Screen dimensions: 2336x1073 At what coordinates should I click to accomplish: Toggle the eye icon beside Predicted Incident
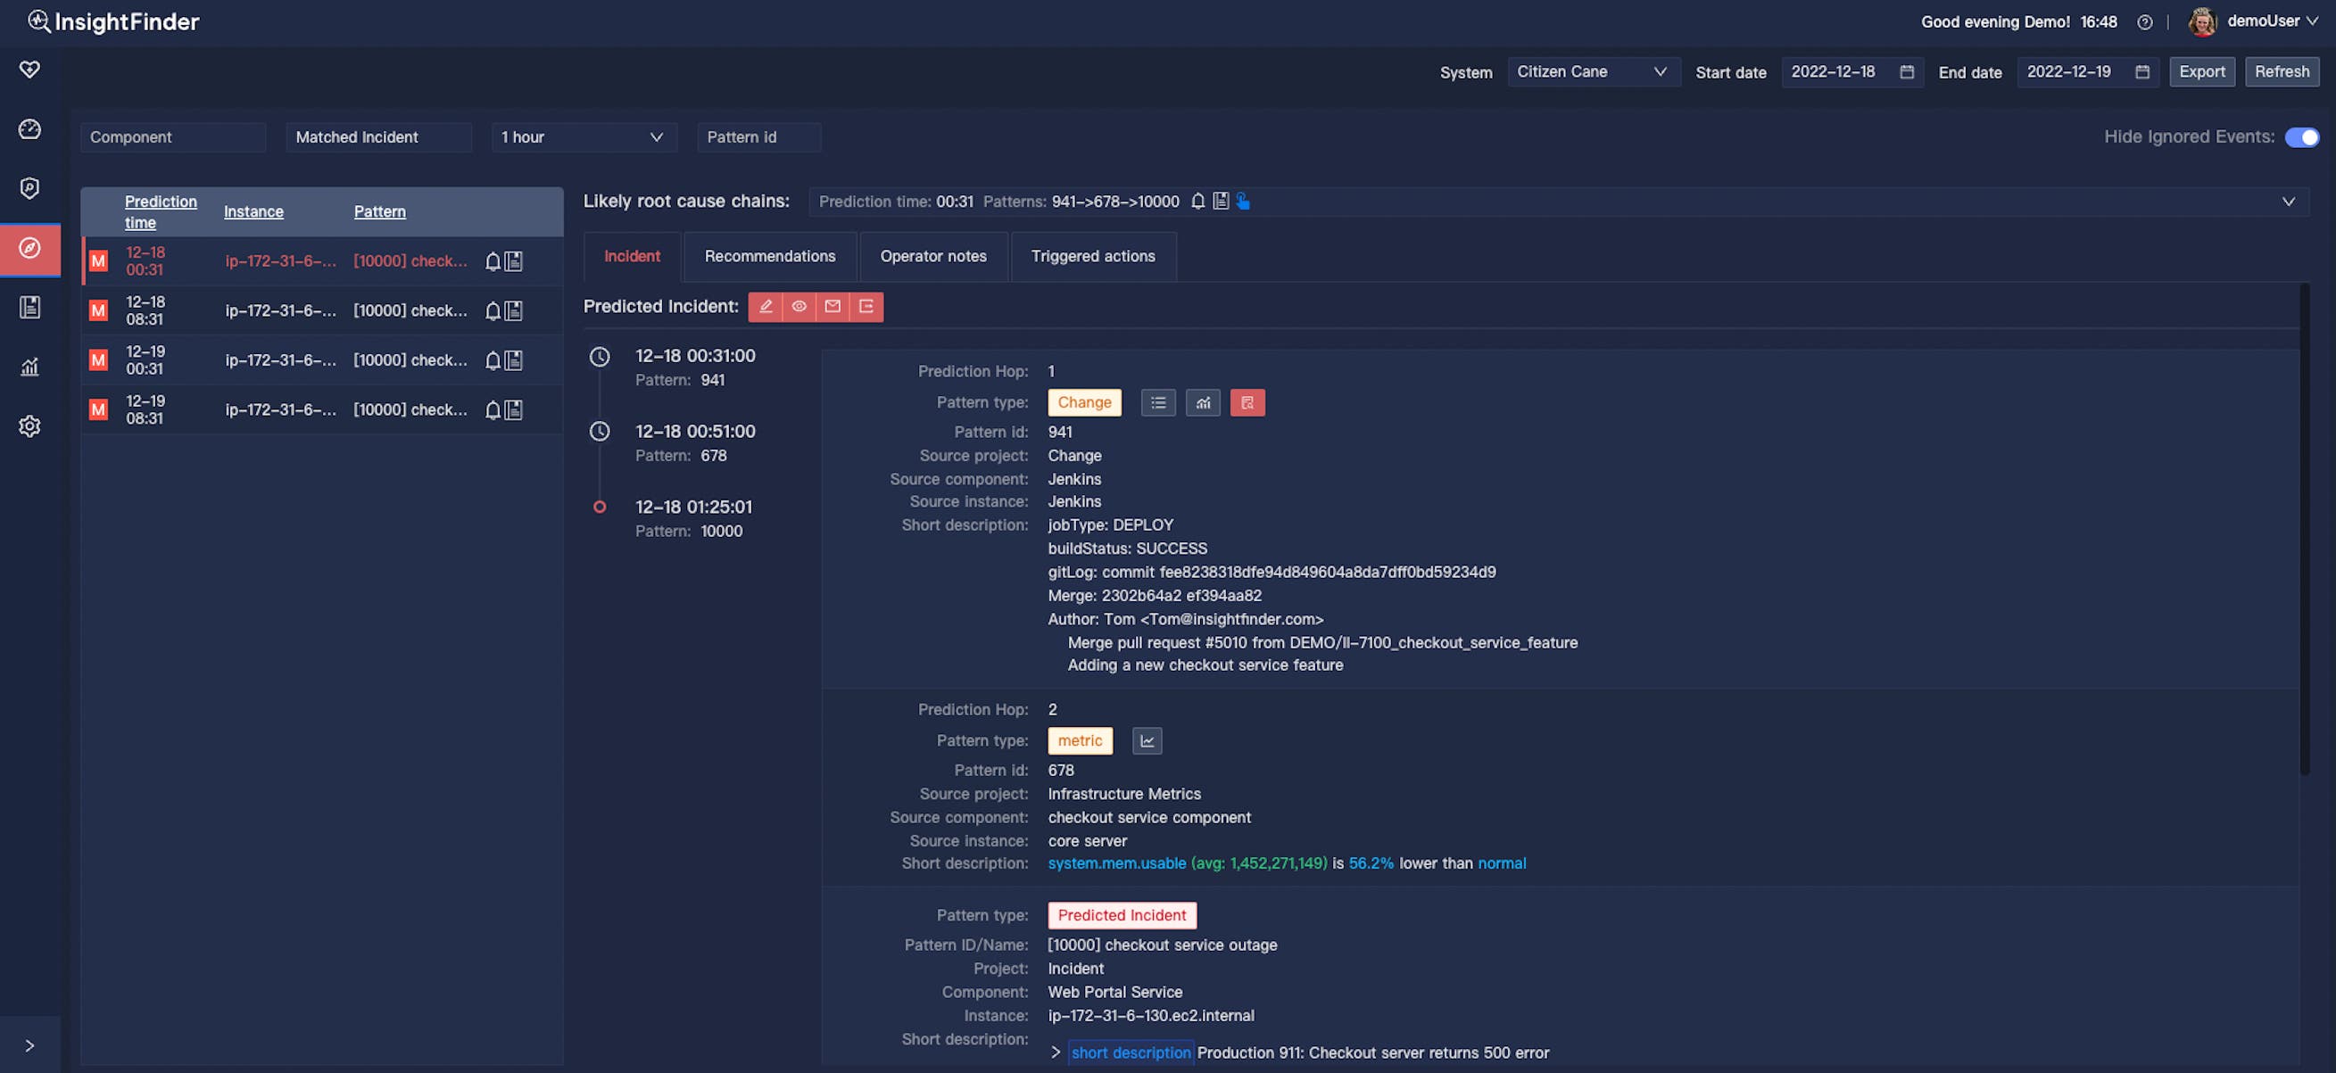click(799, 306)
